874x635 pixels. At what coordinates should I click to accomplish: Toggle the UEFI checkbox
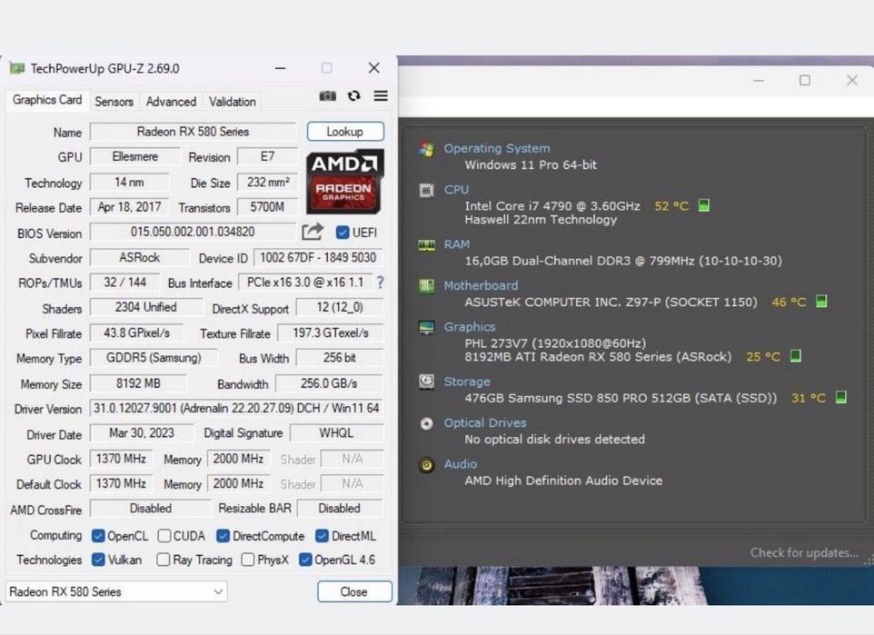[x=343, y=233]
